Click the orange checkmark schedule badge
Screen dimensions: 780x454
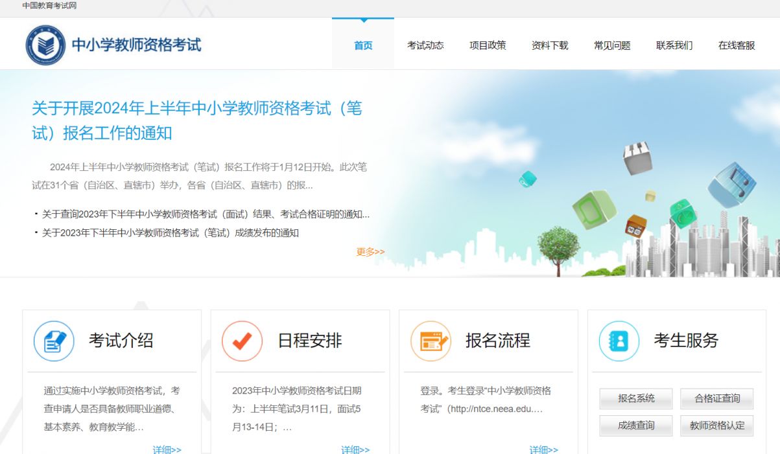click(242, 340)
